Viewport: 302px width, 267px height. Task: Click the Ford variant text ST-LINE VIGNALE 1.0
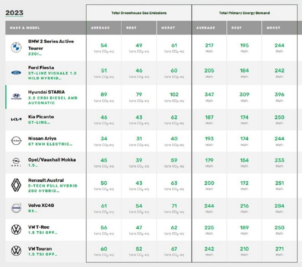pos(52,73)
